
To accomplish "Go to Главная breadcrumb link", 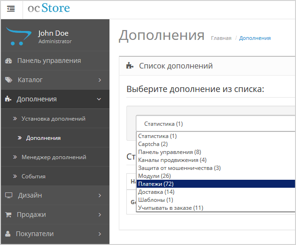I will 221,38.
